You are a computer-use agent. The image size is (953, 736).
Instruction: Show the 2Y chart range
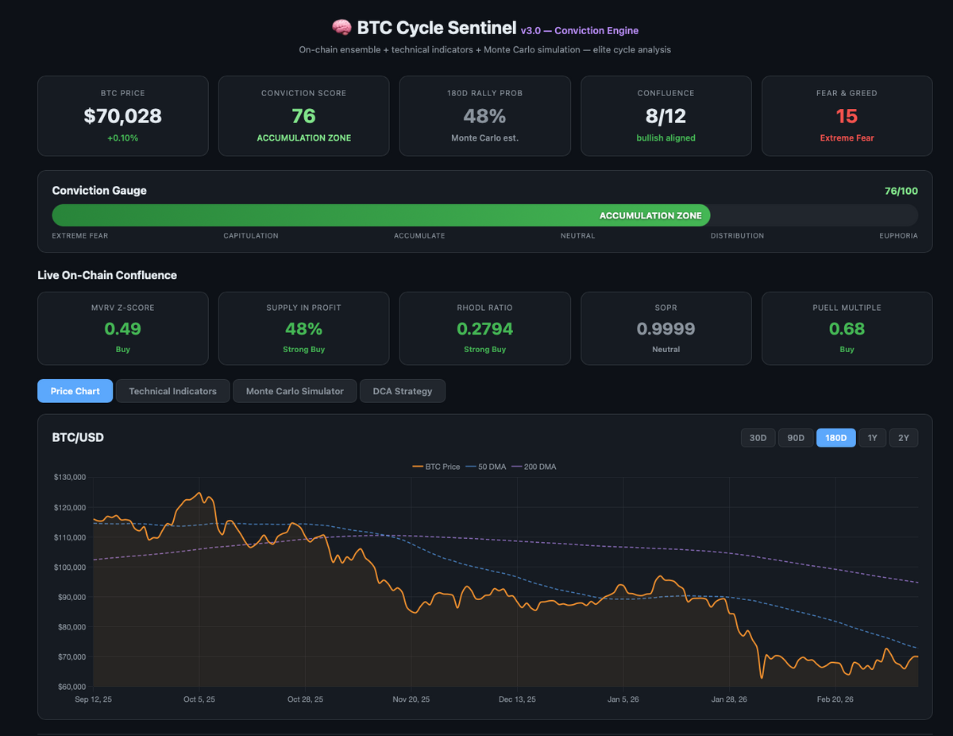pos(904,438)
